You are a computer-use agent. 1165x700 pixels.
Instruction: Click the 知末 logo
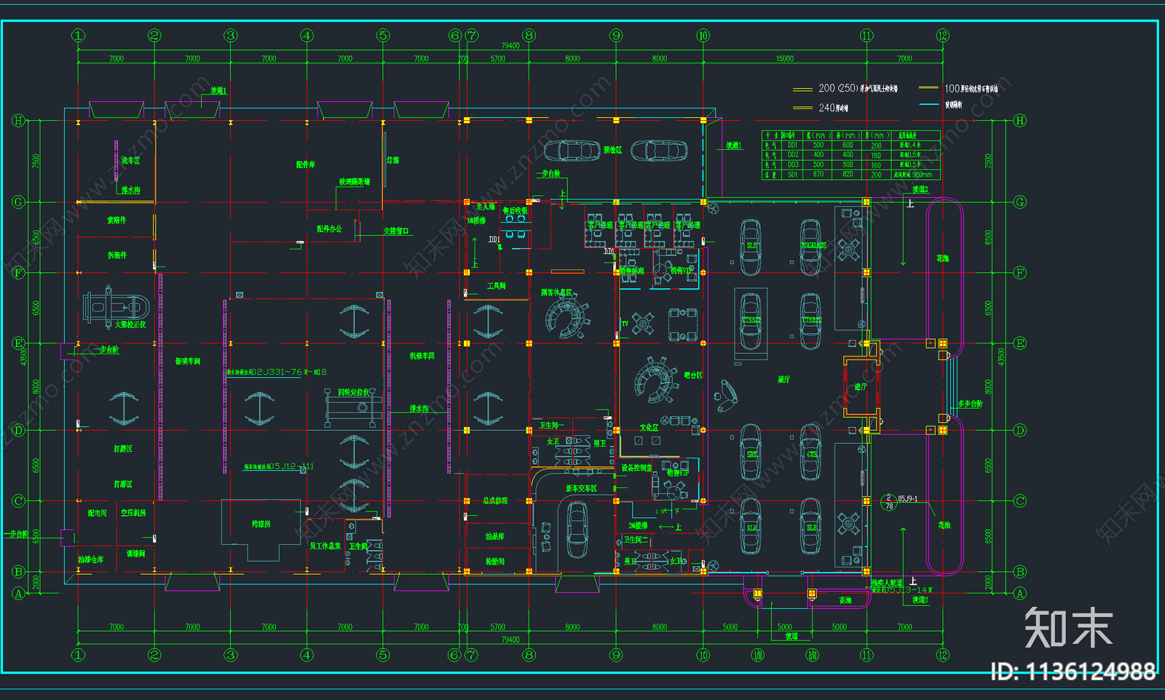(x=1068, y=628)
